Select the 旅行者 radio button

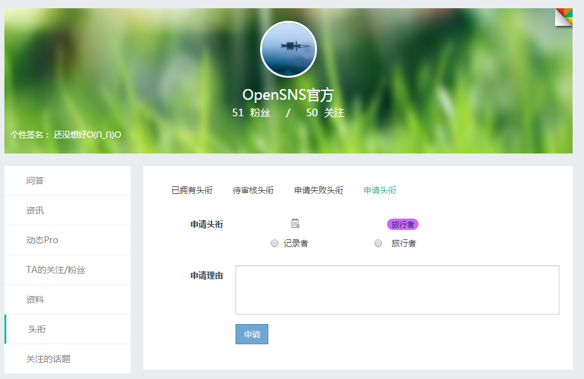tap(378, 243)
